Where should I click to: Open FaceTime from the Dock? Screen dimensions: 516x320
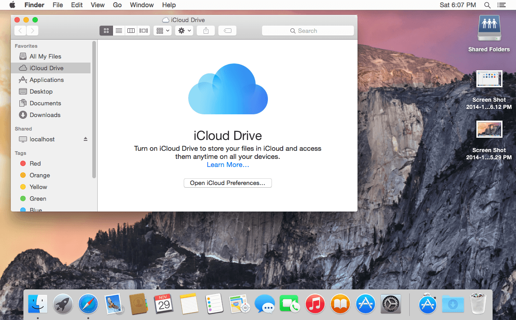pyautogui.click(x=290, y=303)
